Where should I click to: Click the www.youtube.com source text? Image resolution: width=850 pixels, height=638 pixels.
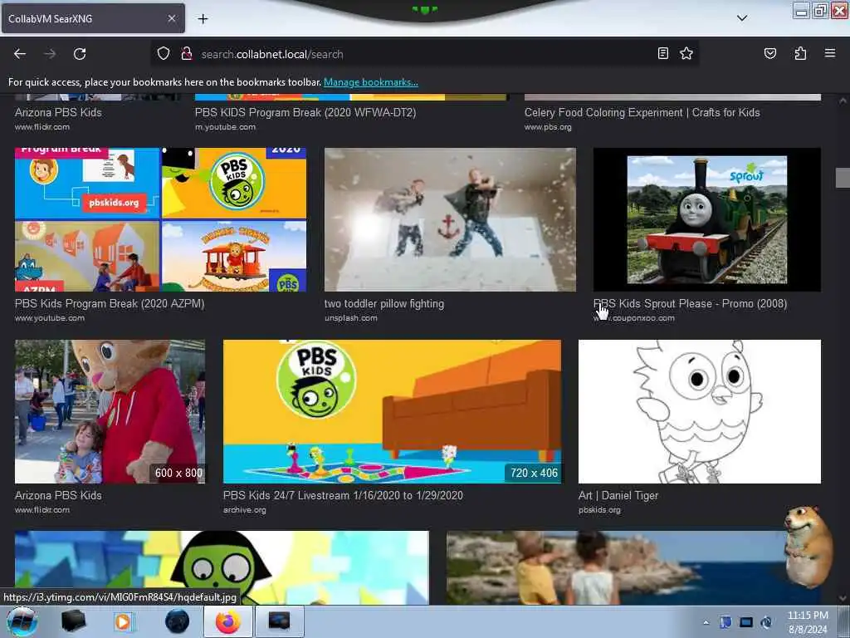point(50,318)
